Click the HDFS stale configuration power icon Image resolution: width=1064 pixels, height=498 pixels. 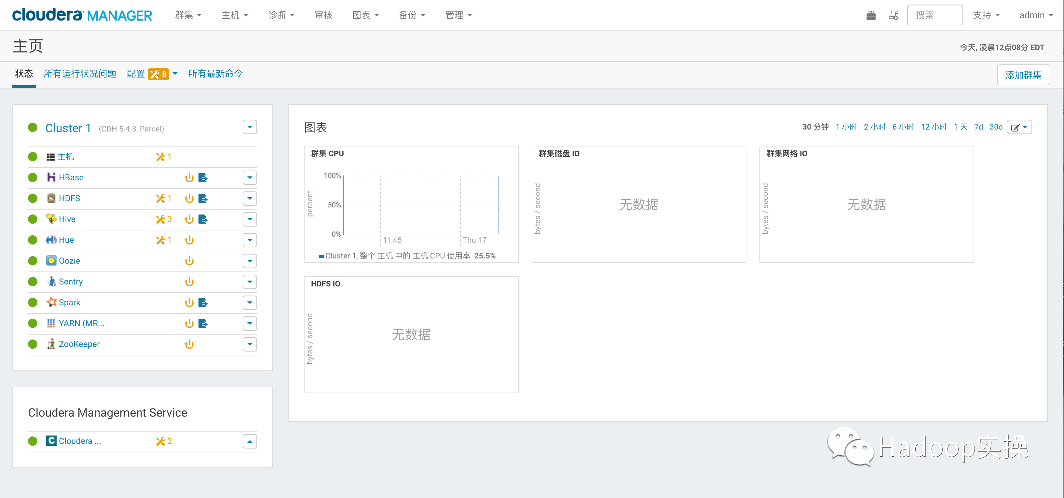(x=189, y=198)
